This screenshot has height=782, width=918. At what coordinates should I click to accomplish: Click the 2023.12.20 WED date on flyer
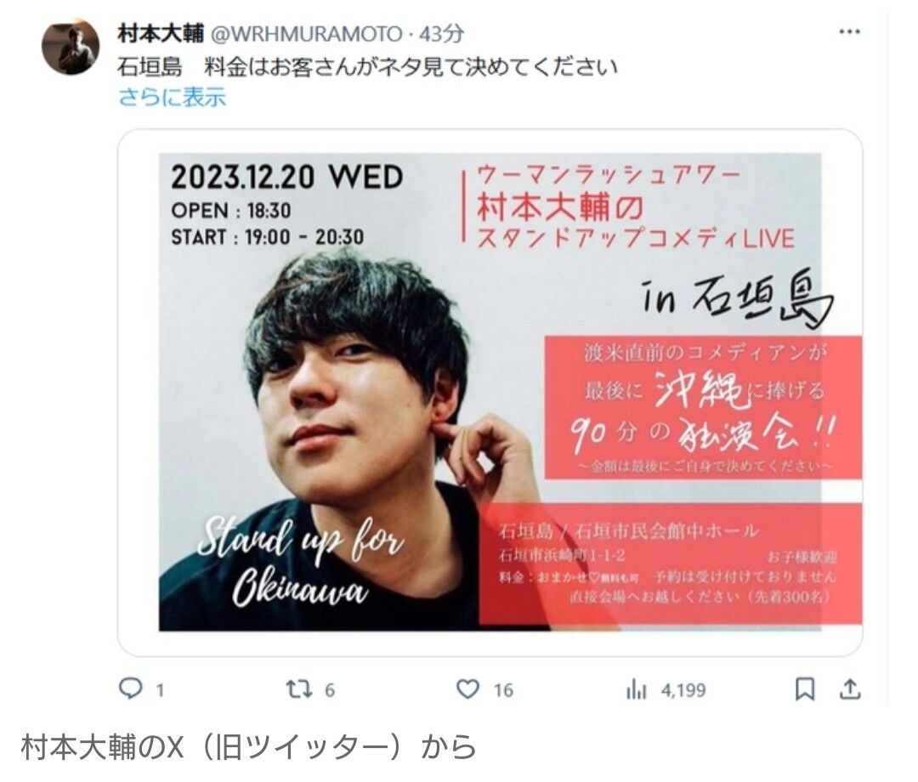287,177
